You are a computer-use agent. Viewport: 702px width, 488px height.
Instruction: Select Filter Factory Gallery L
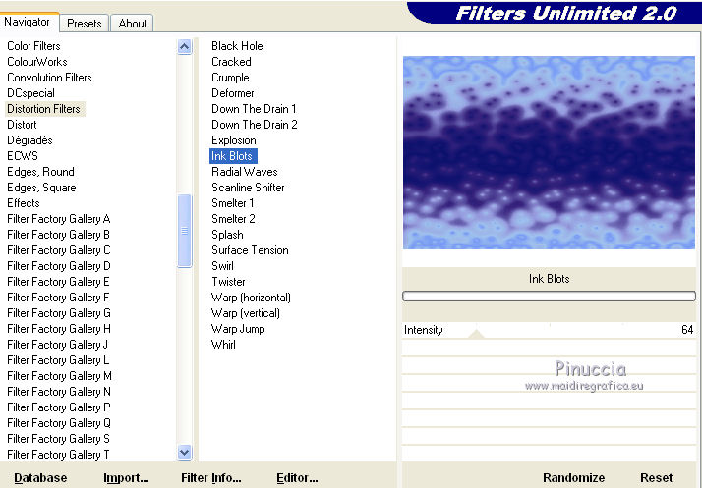click(x=58, y=360)
